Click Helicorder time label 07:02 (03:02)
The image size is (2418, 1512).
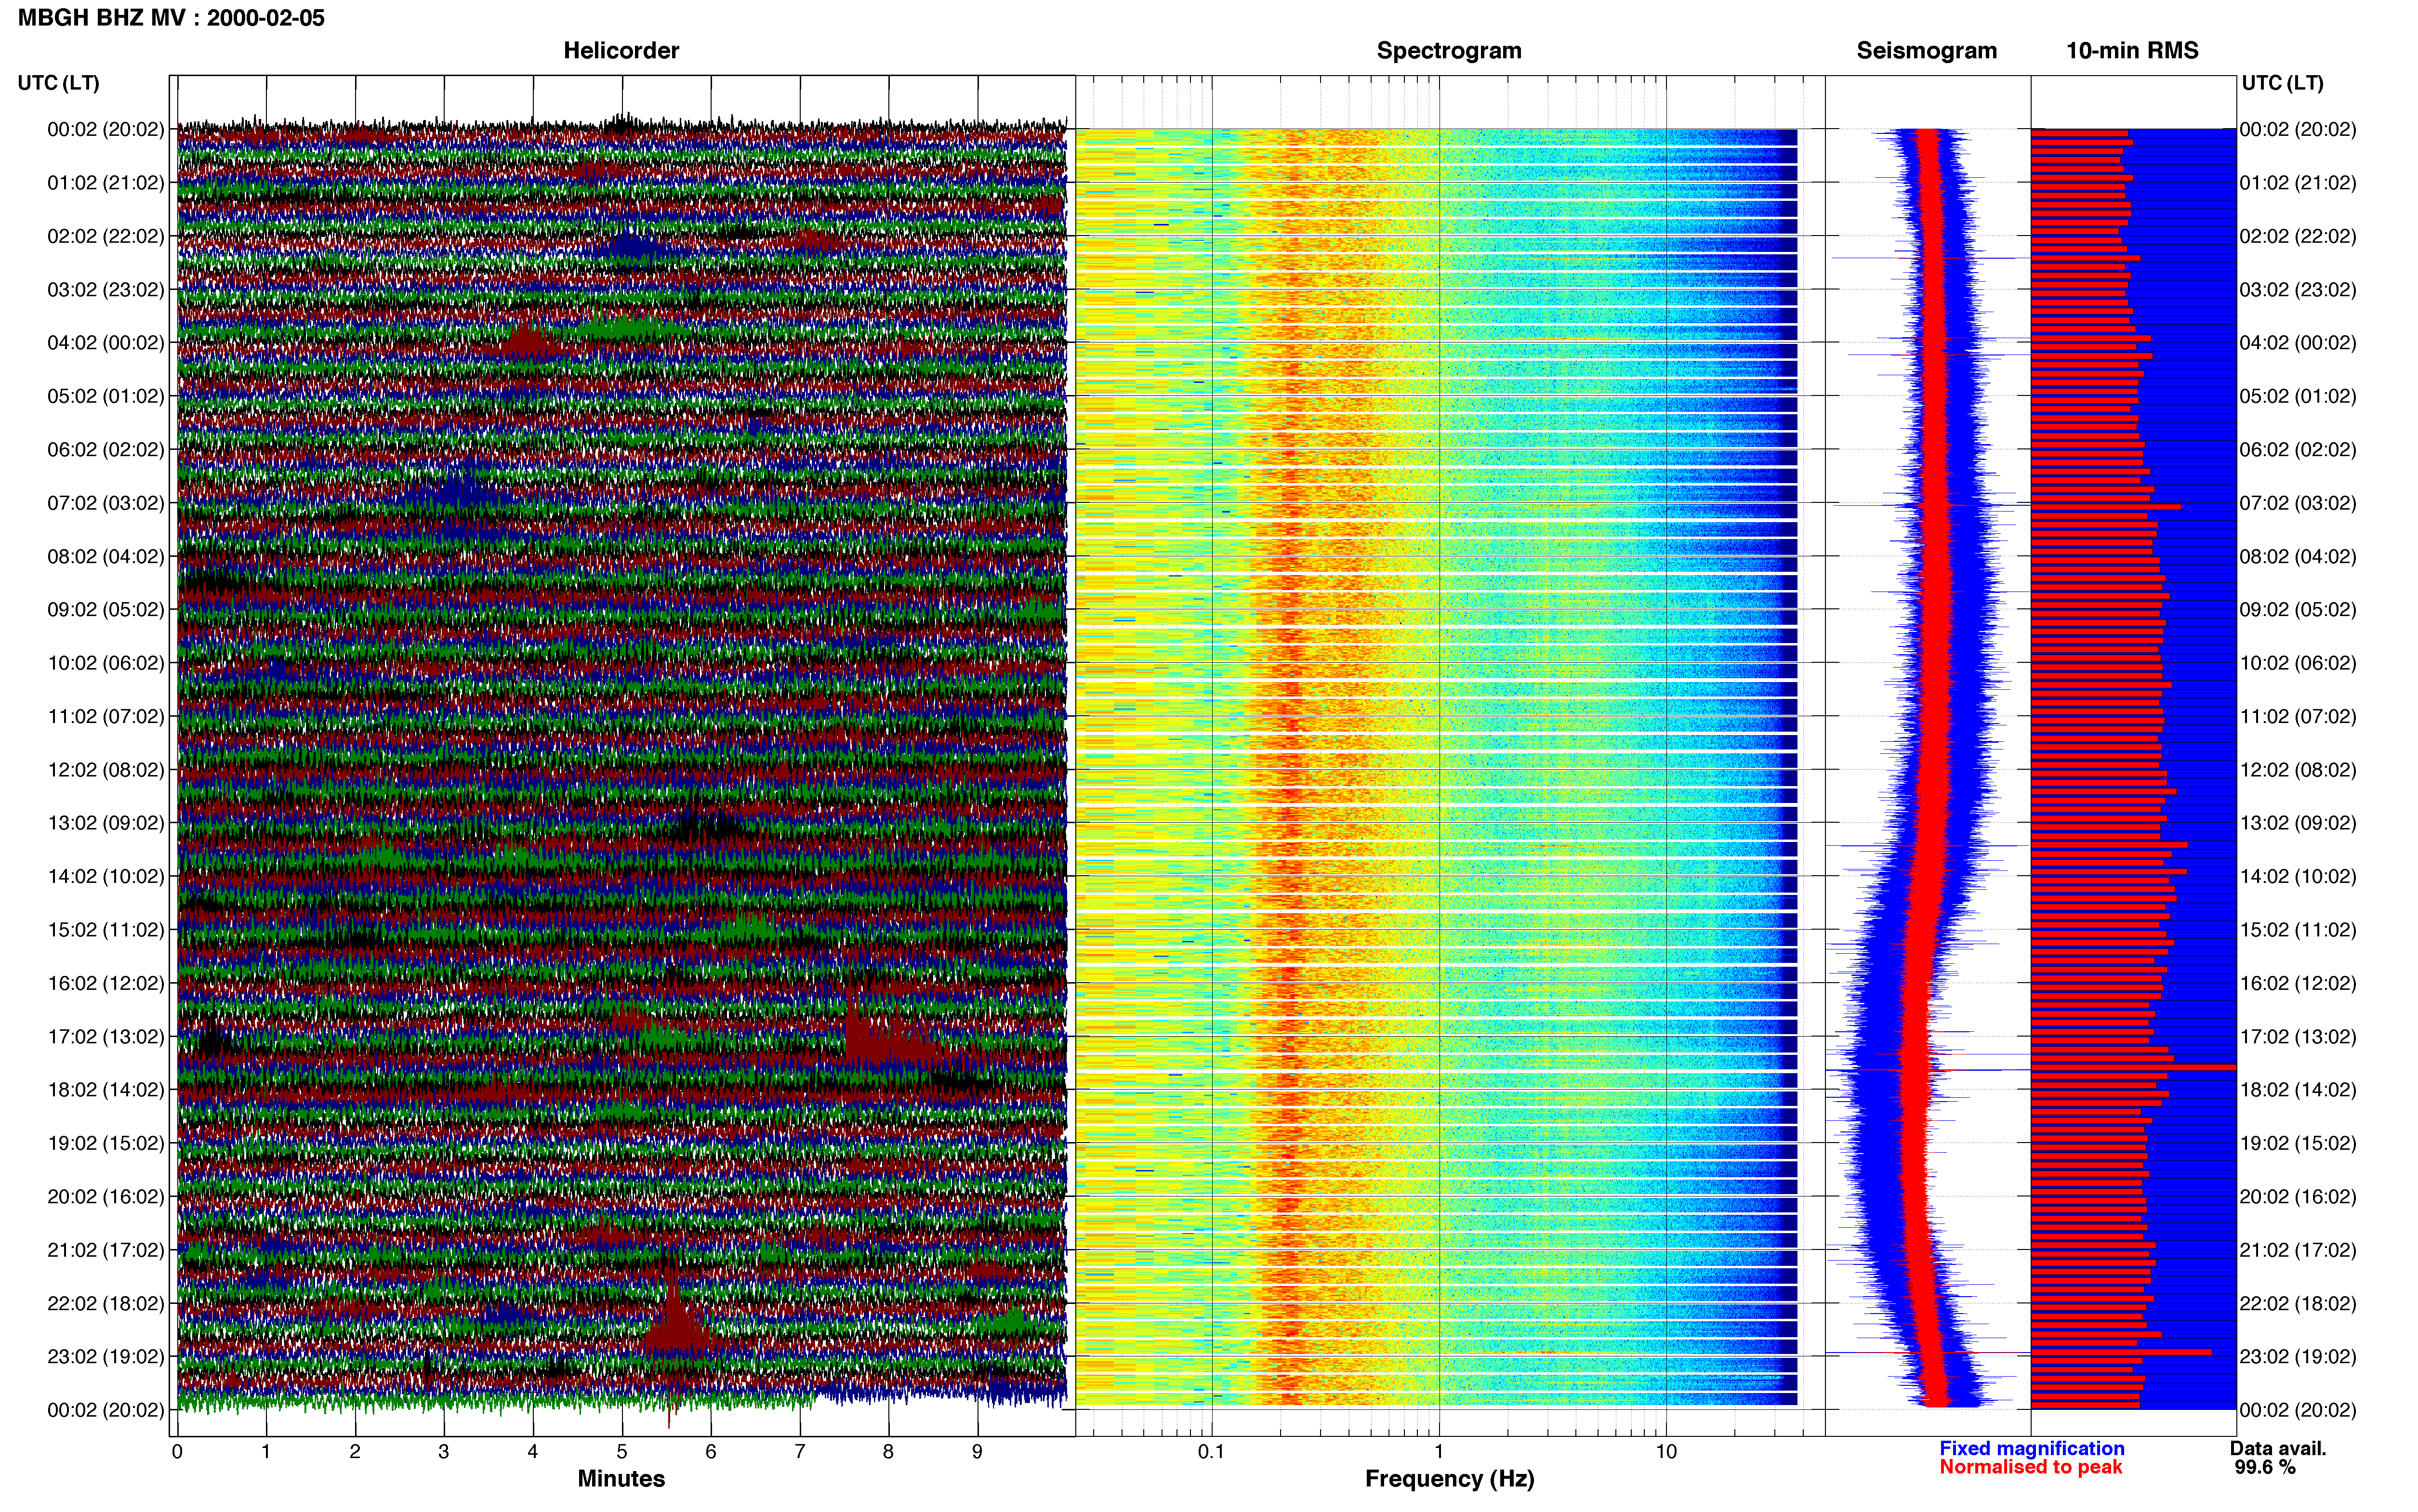pos(106,503)
